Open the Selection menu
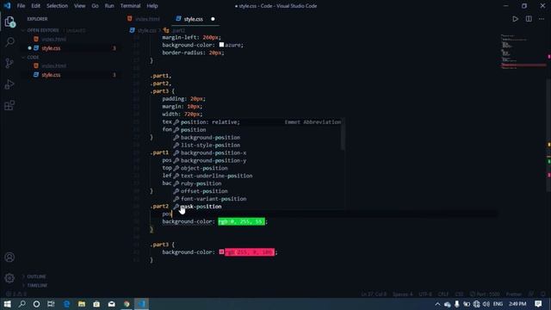Image resolution: width=551 pixels, height=310 pixels. pyautogui.click(x=58, y=6)
